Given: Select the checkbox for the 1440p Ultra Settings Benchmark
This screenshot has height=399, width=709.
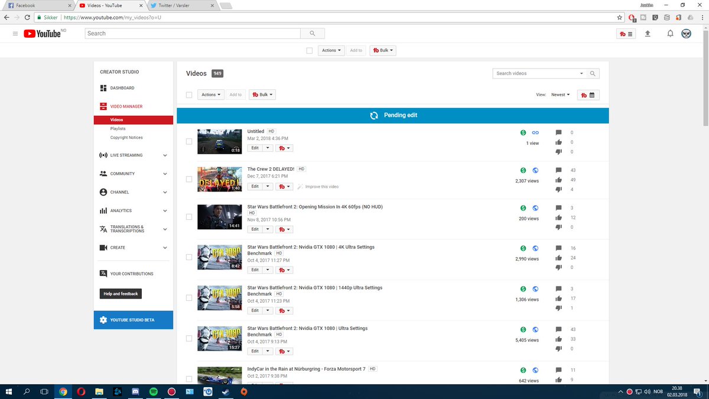Looking at the screenshot, I should click(189, 298).
